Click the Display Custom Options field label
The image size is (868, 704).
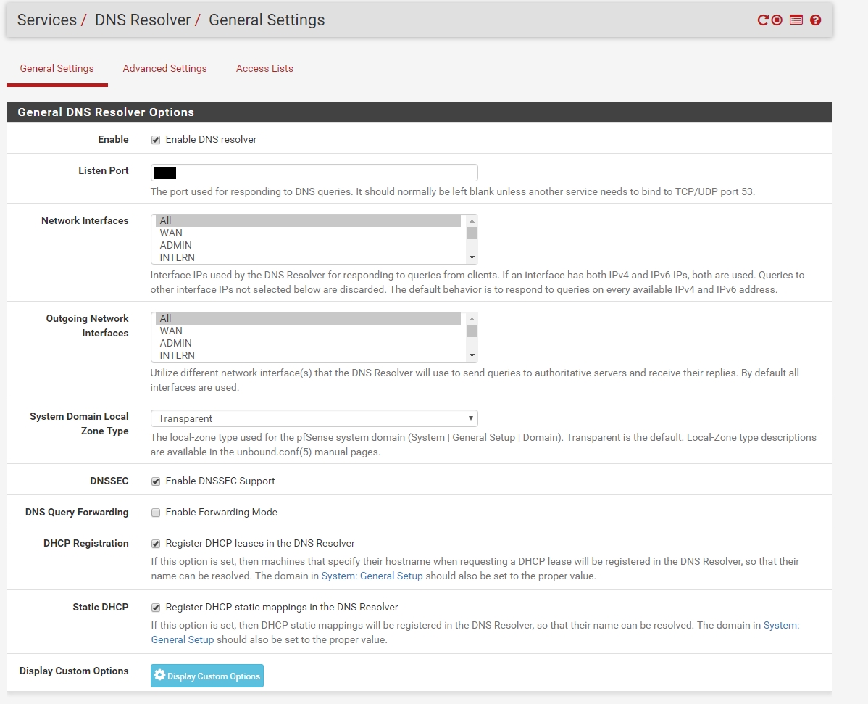(x=74, y=671)
